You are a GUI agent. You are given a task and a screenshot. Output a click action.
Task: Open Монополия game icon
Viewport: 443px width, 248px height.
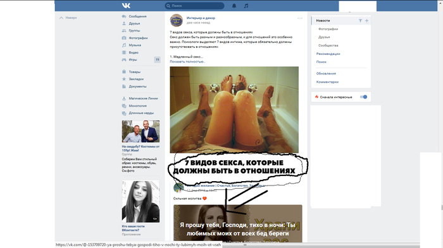point(124,105)
